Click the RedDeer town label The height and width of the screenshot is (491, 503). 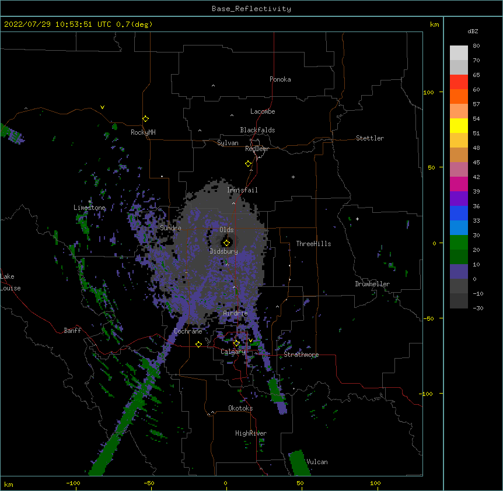[x=257, y=149]
